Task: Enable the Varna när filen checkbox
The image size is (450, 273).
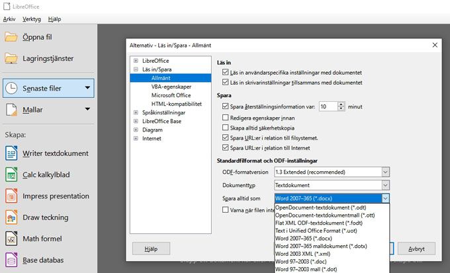Action: coord(225,210)
